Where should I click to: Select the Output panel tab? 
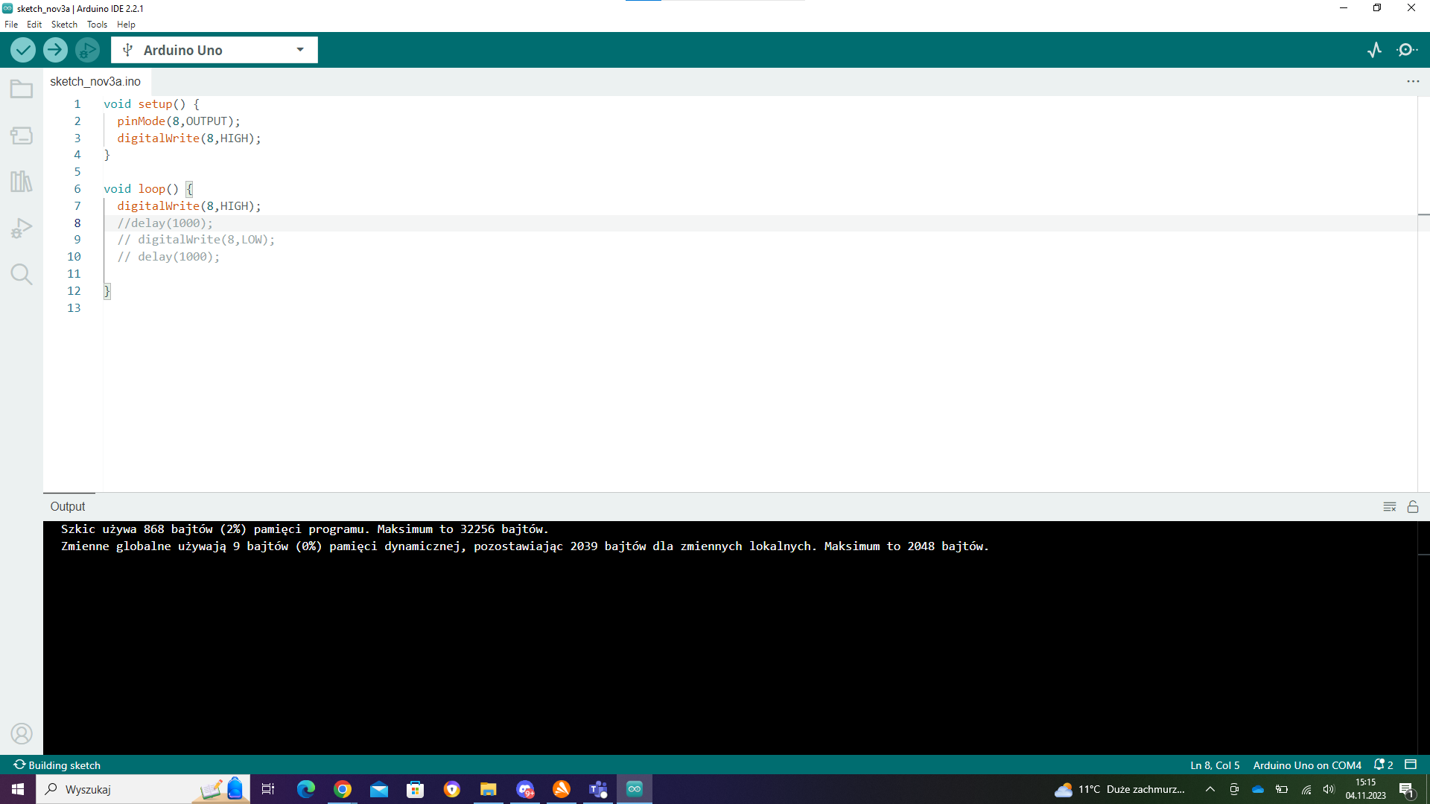(68, 507)
